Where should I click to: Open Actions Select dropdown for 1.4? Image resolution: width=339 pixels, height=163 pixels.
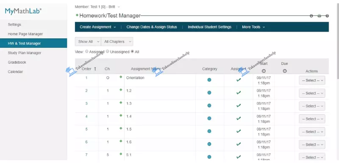click(312, 119)
